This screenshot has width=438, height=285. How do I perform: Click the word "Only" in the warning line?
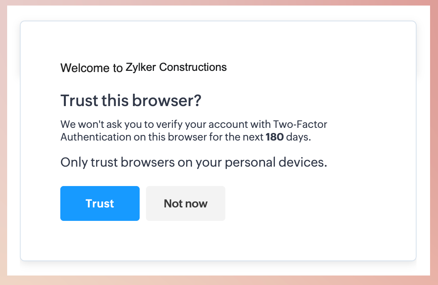[74, 162]
